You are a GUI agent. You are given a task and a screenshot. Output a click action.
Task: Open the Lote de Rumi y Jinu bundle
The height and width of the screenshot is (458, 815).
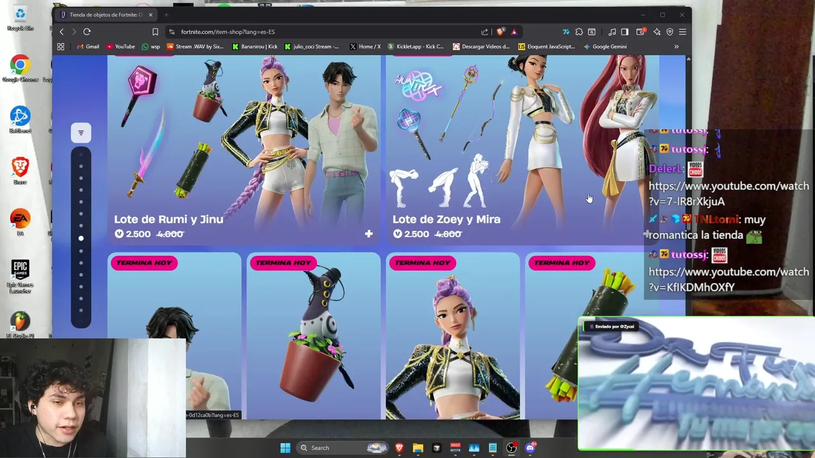tap(244, 149)
